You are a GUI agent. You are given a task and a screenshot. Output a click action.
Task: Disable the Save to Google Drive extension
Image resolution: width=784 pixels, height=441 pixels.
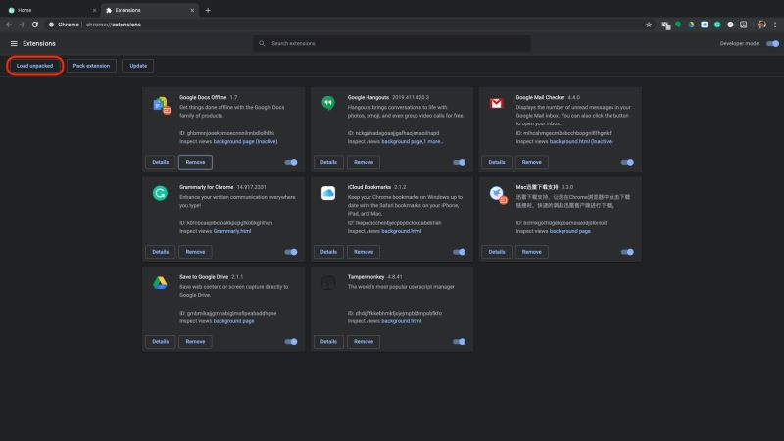point(291,342)
